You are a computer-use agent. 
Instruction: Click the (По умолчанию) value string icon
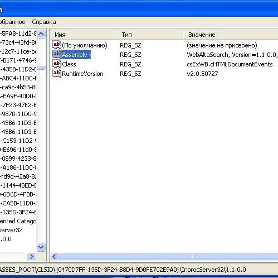click(57, 45)
